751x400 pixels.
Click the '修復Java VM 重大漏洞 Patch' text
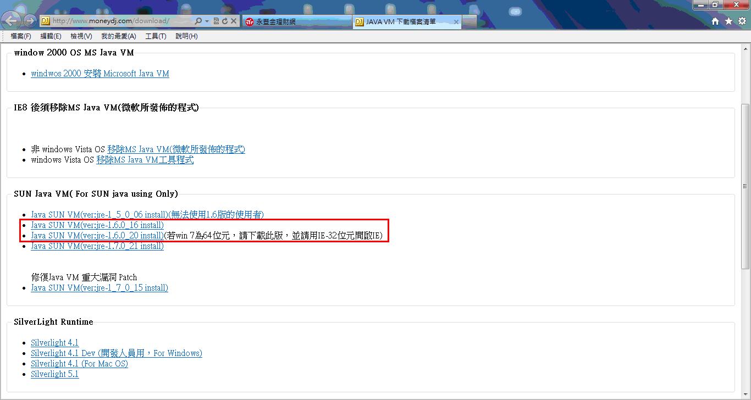click(x=84, y=277)
